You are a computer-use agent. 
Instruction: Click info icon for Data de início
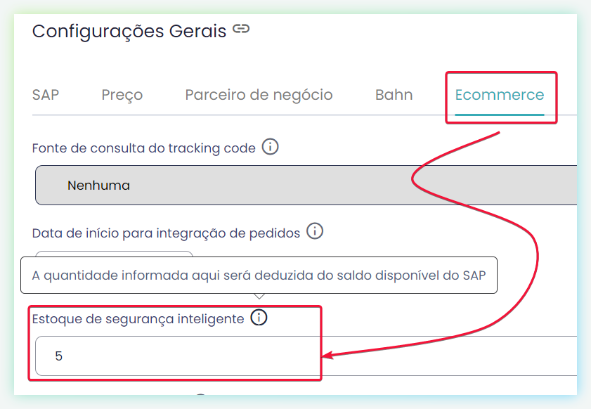pyautogui.click(x=315, y=231)
